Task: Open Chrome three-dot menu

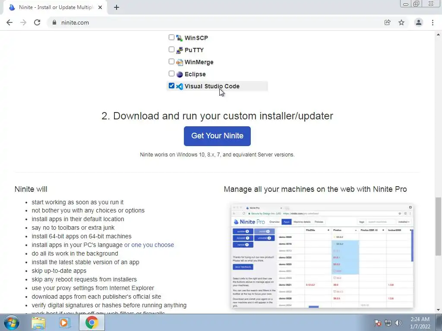Action: click(433, 22)
